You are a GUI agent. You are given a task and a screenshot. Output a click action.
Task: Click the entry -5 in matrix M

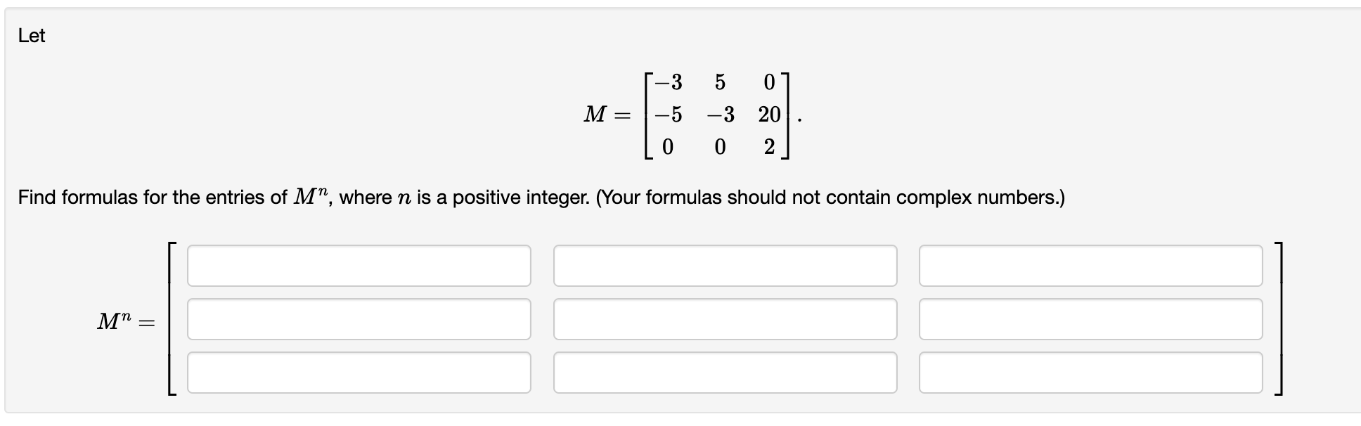click(x=666, y=115)
